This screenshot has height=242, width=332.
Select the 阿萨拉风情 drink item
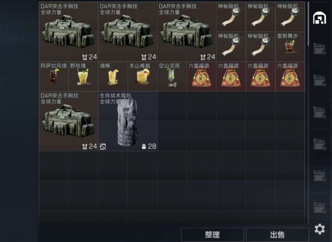[x=54, y=76]
